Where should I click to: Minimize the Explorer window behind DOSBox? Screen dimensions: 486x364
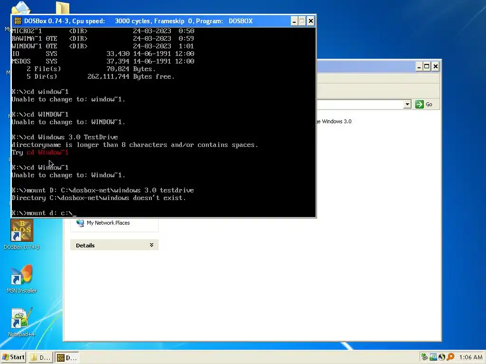pyautogui.click(x=419, y=66)
